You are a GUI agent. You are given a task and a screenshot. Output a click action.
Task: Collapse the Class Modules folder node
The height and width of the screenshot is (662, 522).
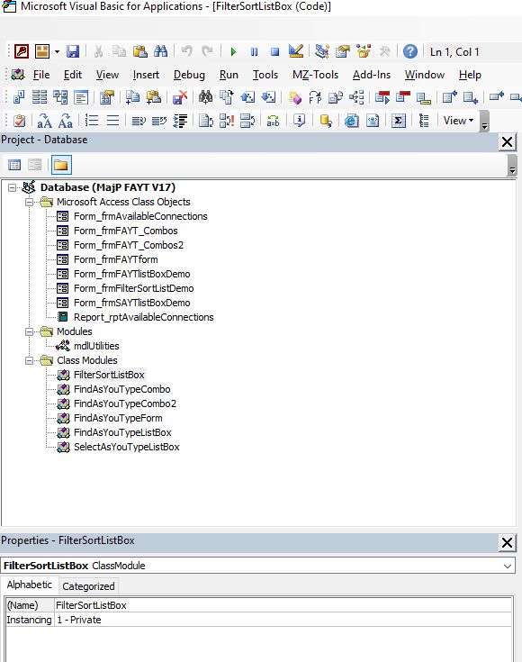[29, 360]
